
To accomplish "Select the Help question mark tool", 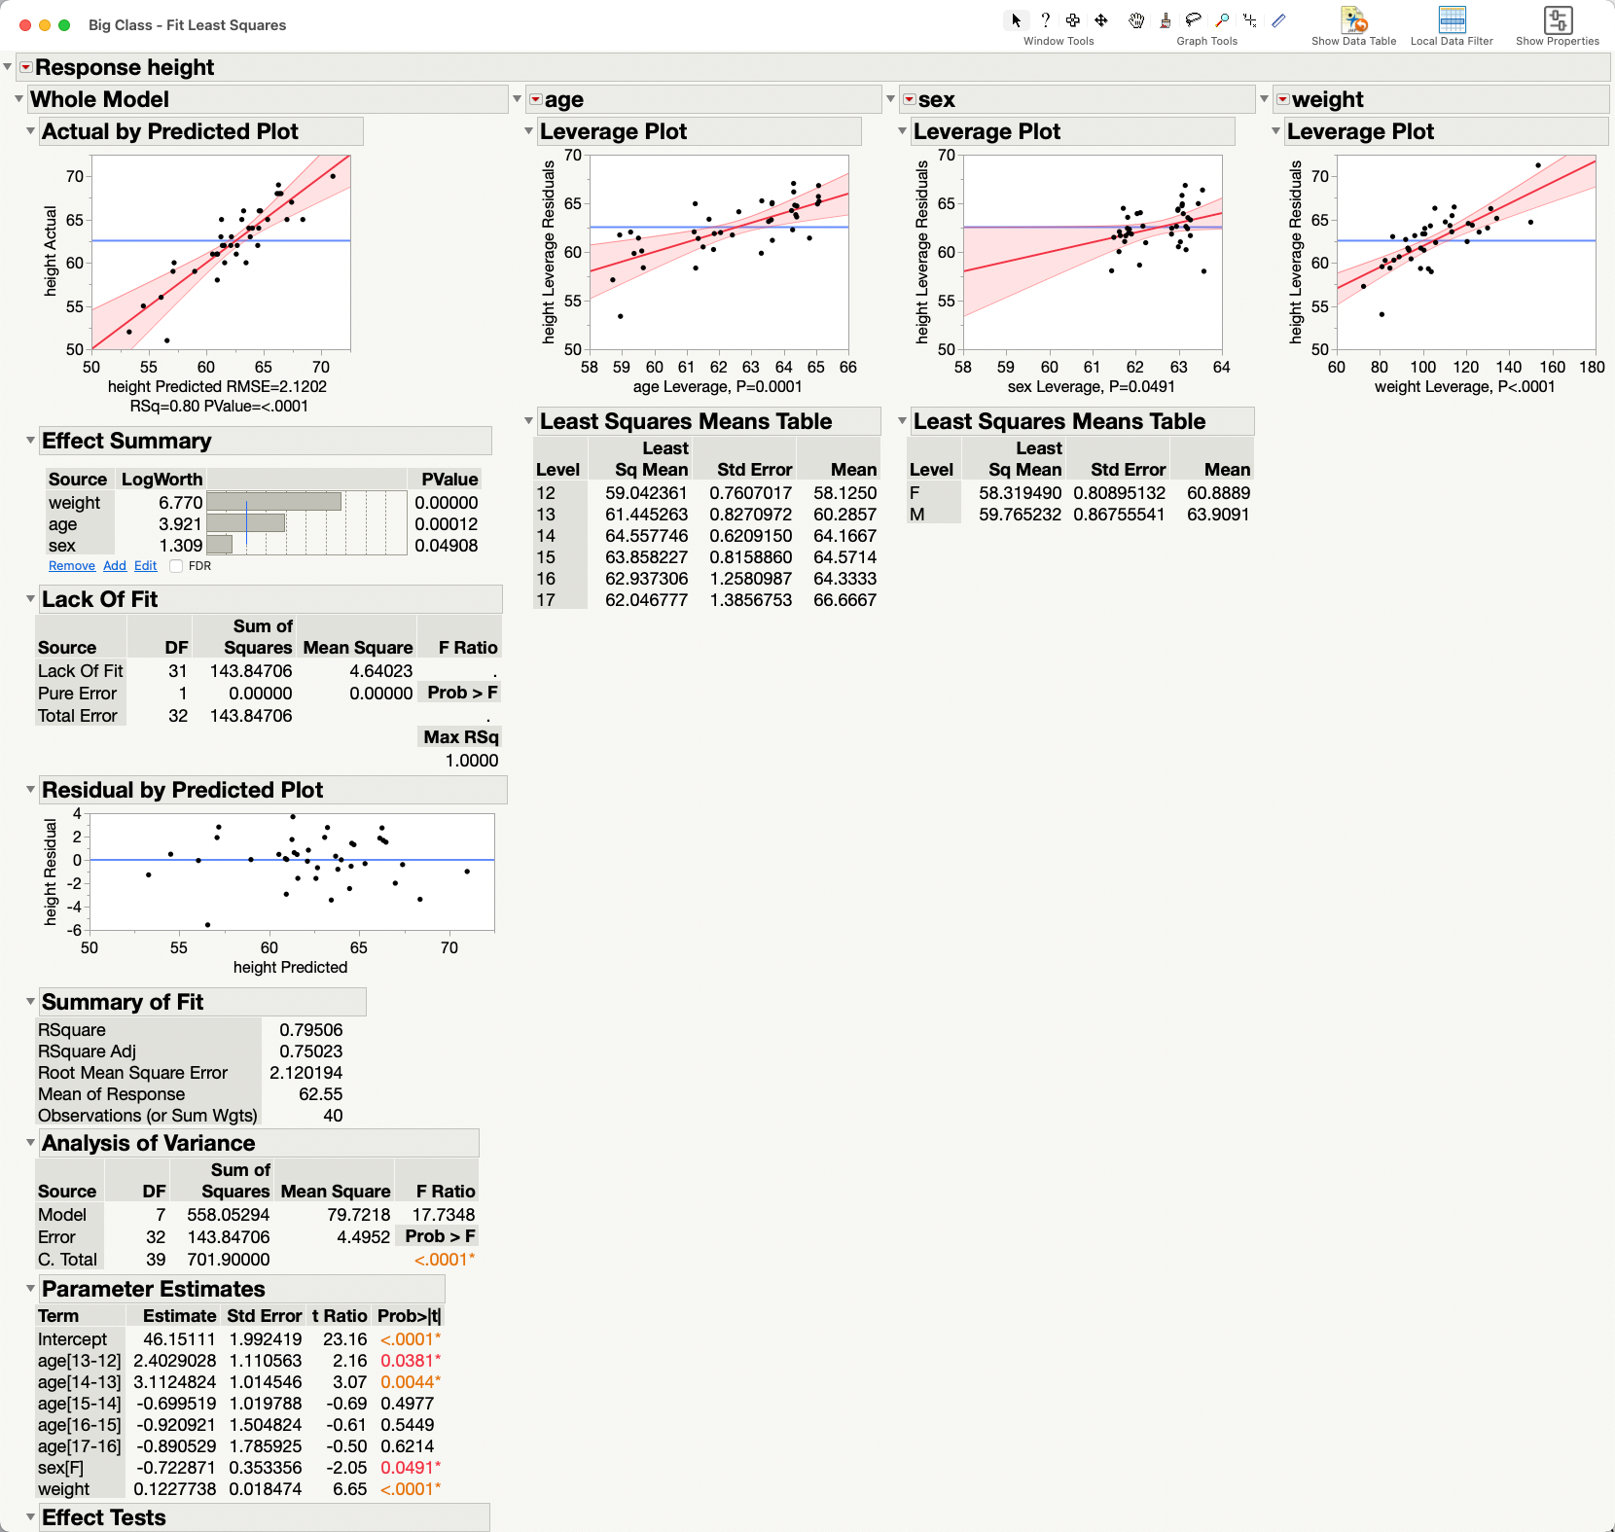I will 1045,19.
